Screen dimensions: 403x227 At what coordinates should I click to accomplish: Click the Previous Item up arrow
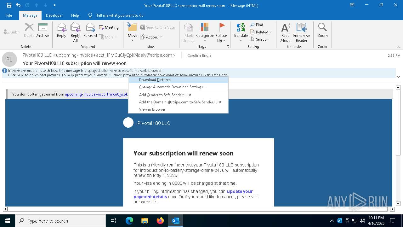click(37, 5)
